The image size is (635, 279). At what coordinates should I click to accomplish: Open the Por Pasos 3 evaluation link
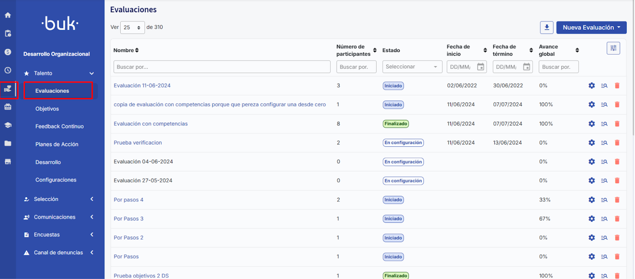(x=129, y=219)
